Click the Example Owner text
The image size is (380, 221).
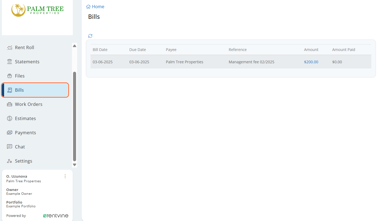tap(19, 194)
